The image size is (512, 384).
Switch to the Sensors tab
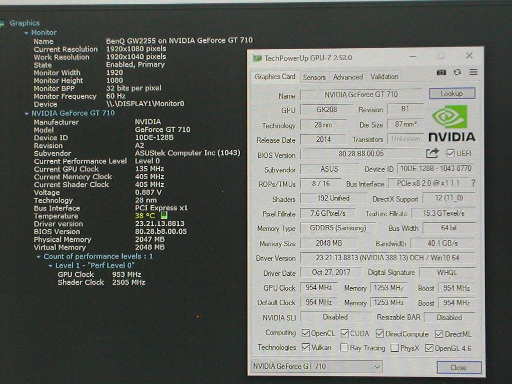click(x=314, y=76)
